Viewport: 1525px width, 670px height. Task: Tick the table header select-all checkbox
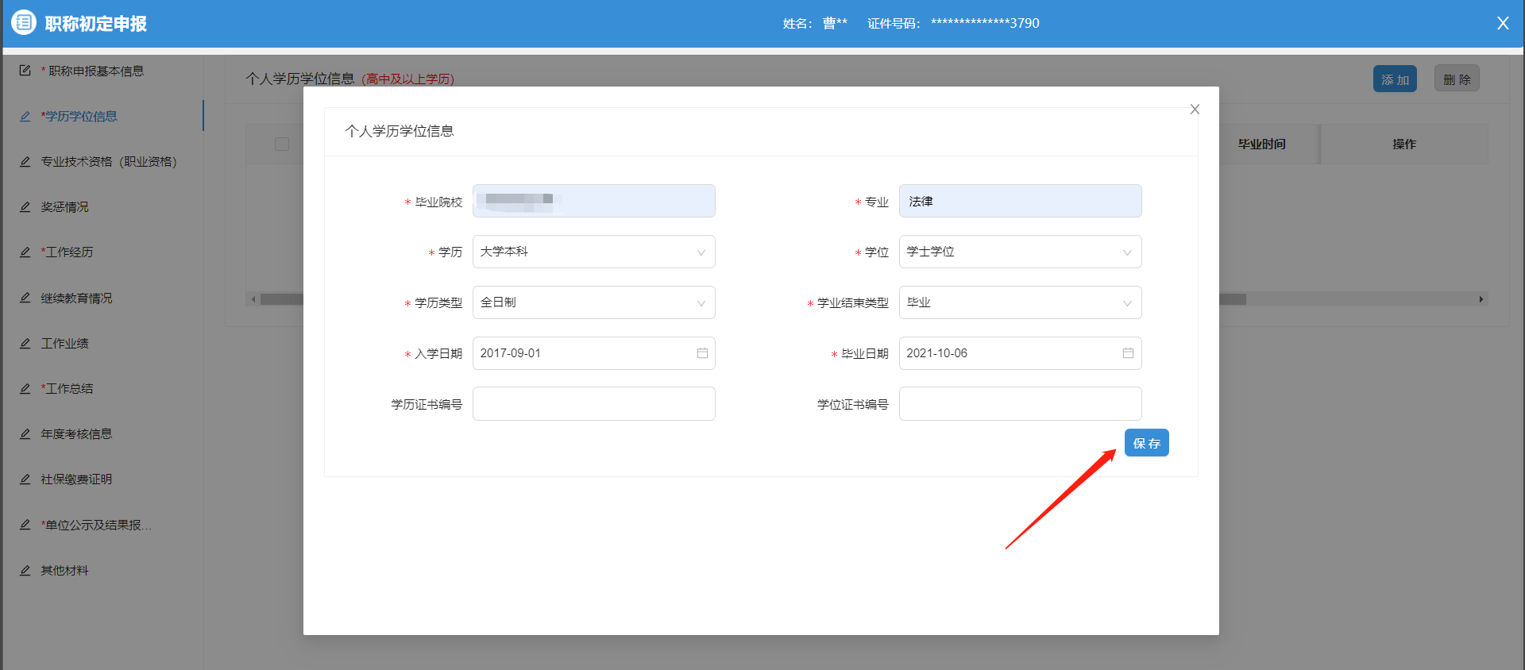282,144
